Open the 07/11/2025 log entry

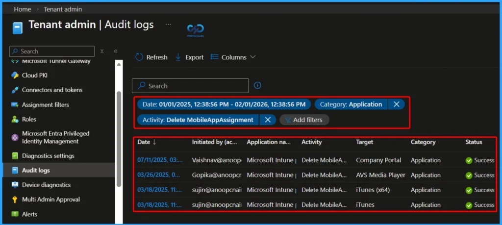160,160
